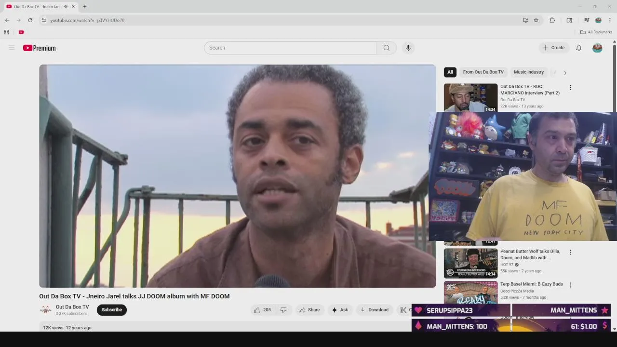This screenshot has height=347, width=617.
Task: Open the apps grid in bookmarks bar
Action: pos(6,32)
